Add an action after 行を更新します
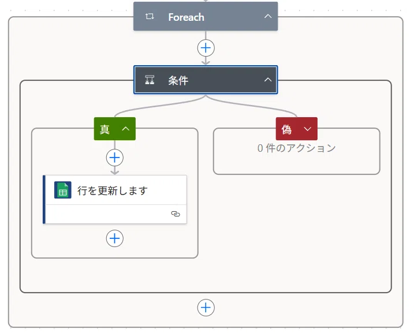 pyautogui.click(x=114, y=238)
